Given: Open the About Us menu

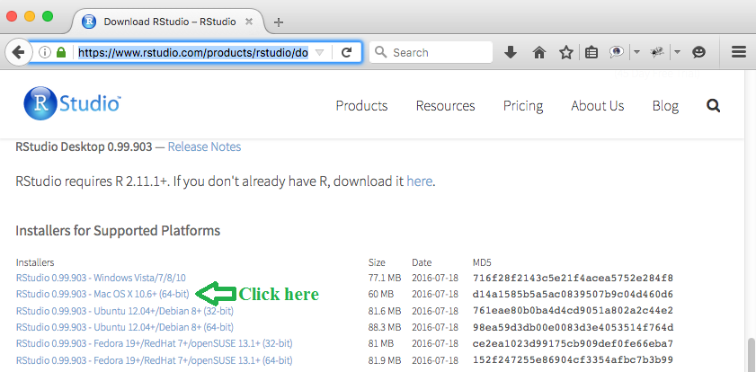Looking at the screenshot, I should [598, 105].
